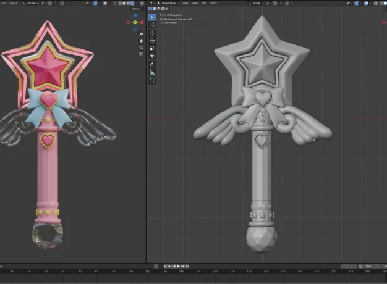Switch left viewport to rendered shading

[x=132, y=3]
